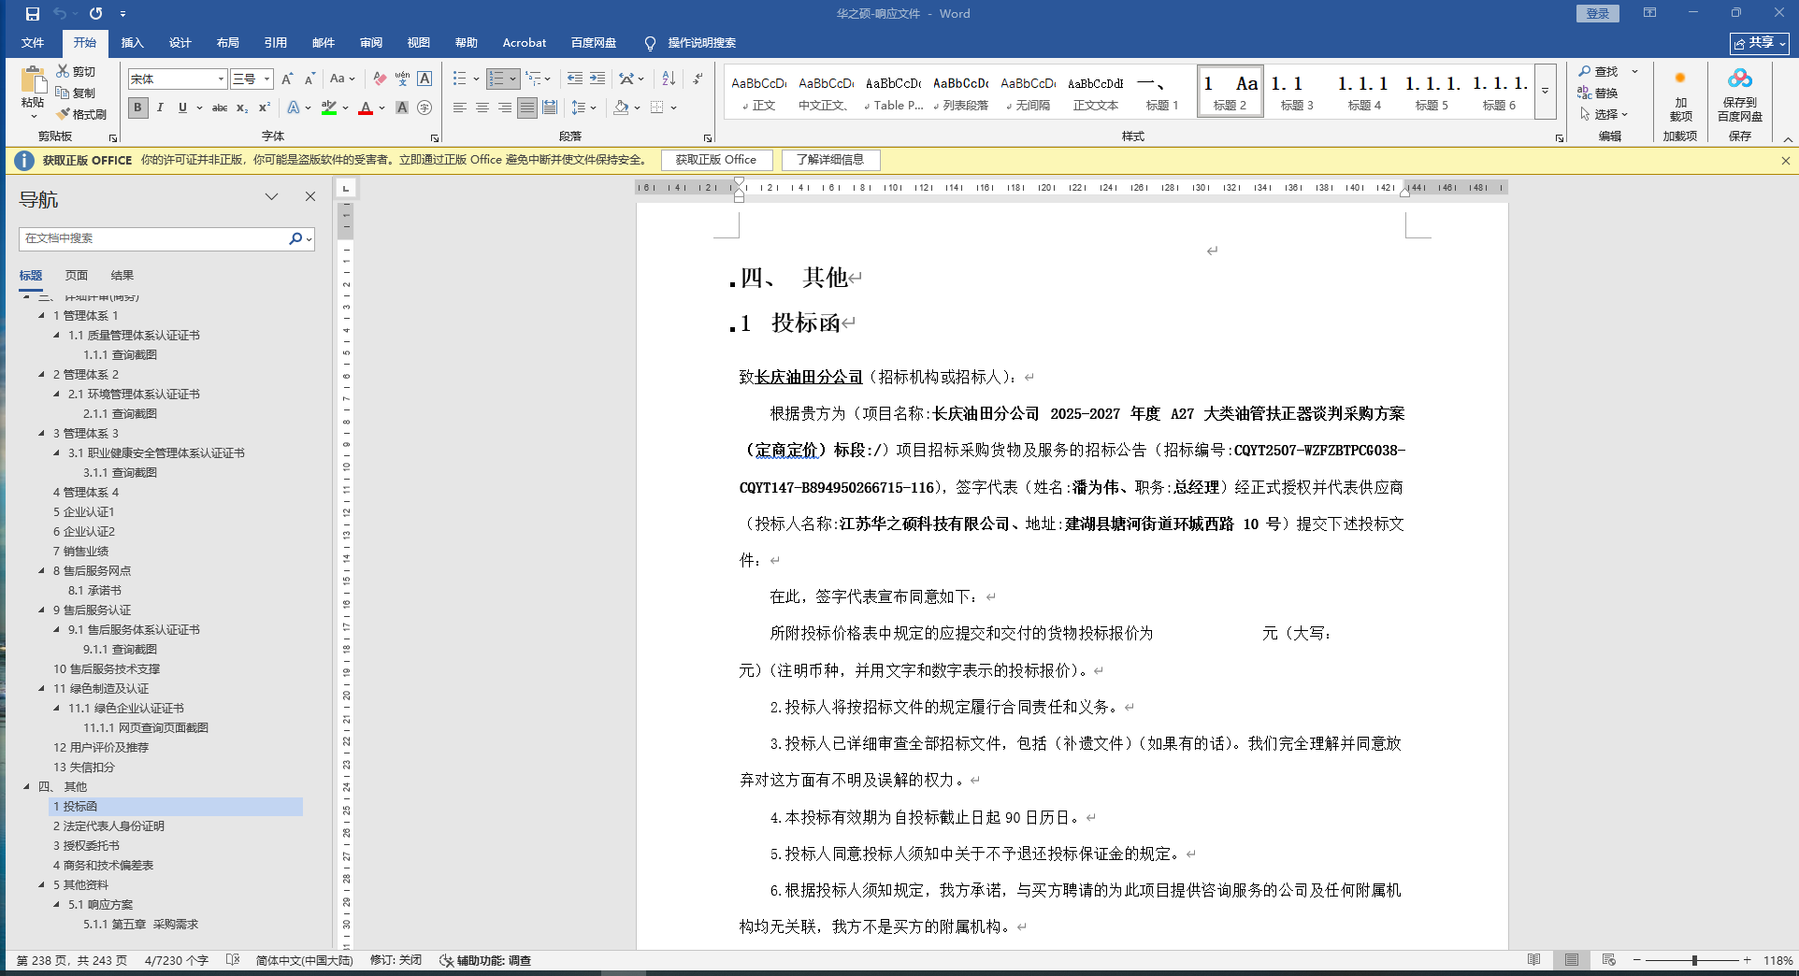
Task: Click the '了解详细信息' button
Action: tap(830, 160)
